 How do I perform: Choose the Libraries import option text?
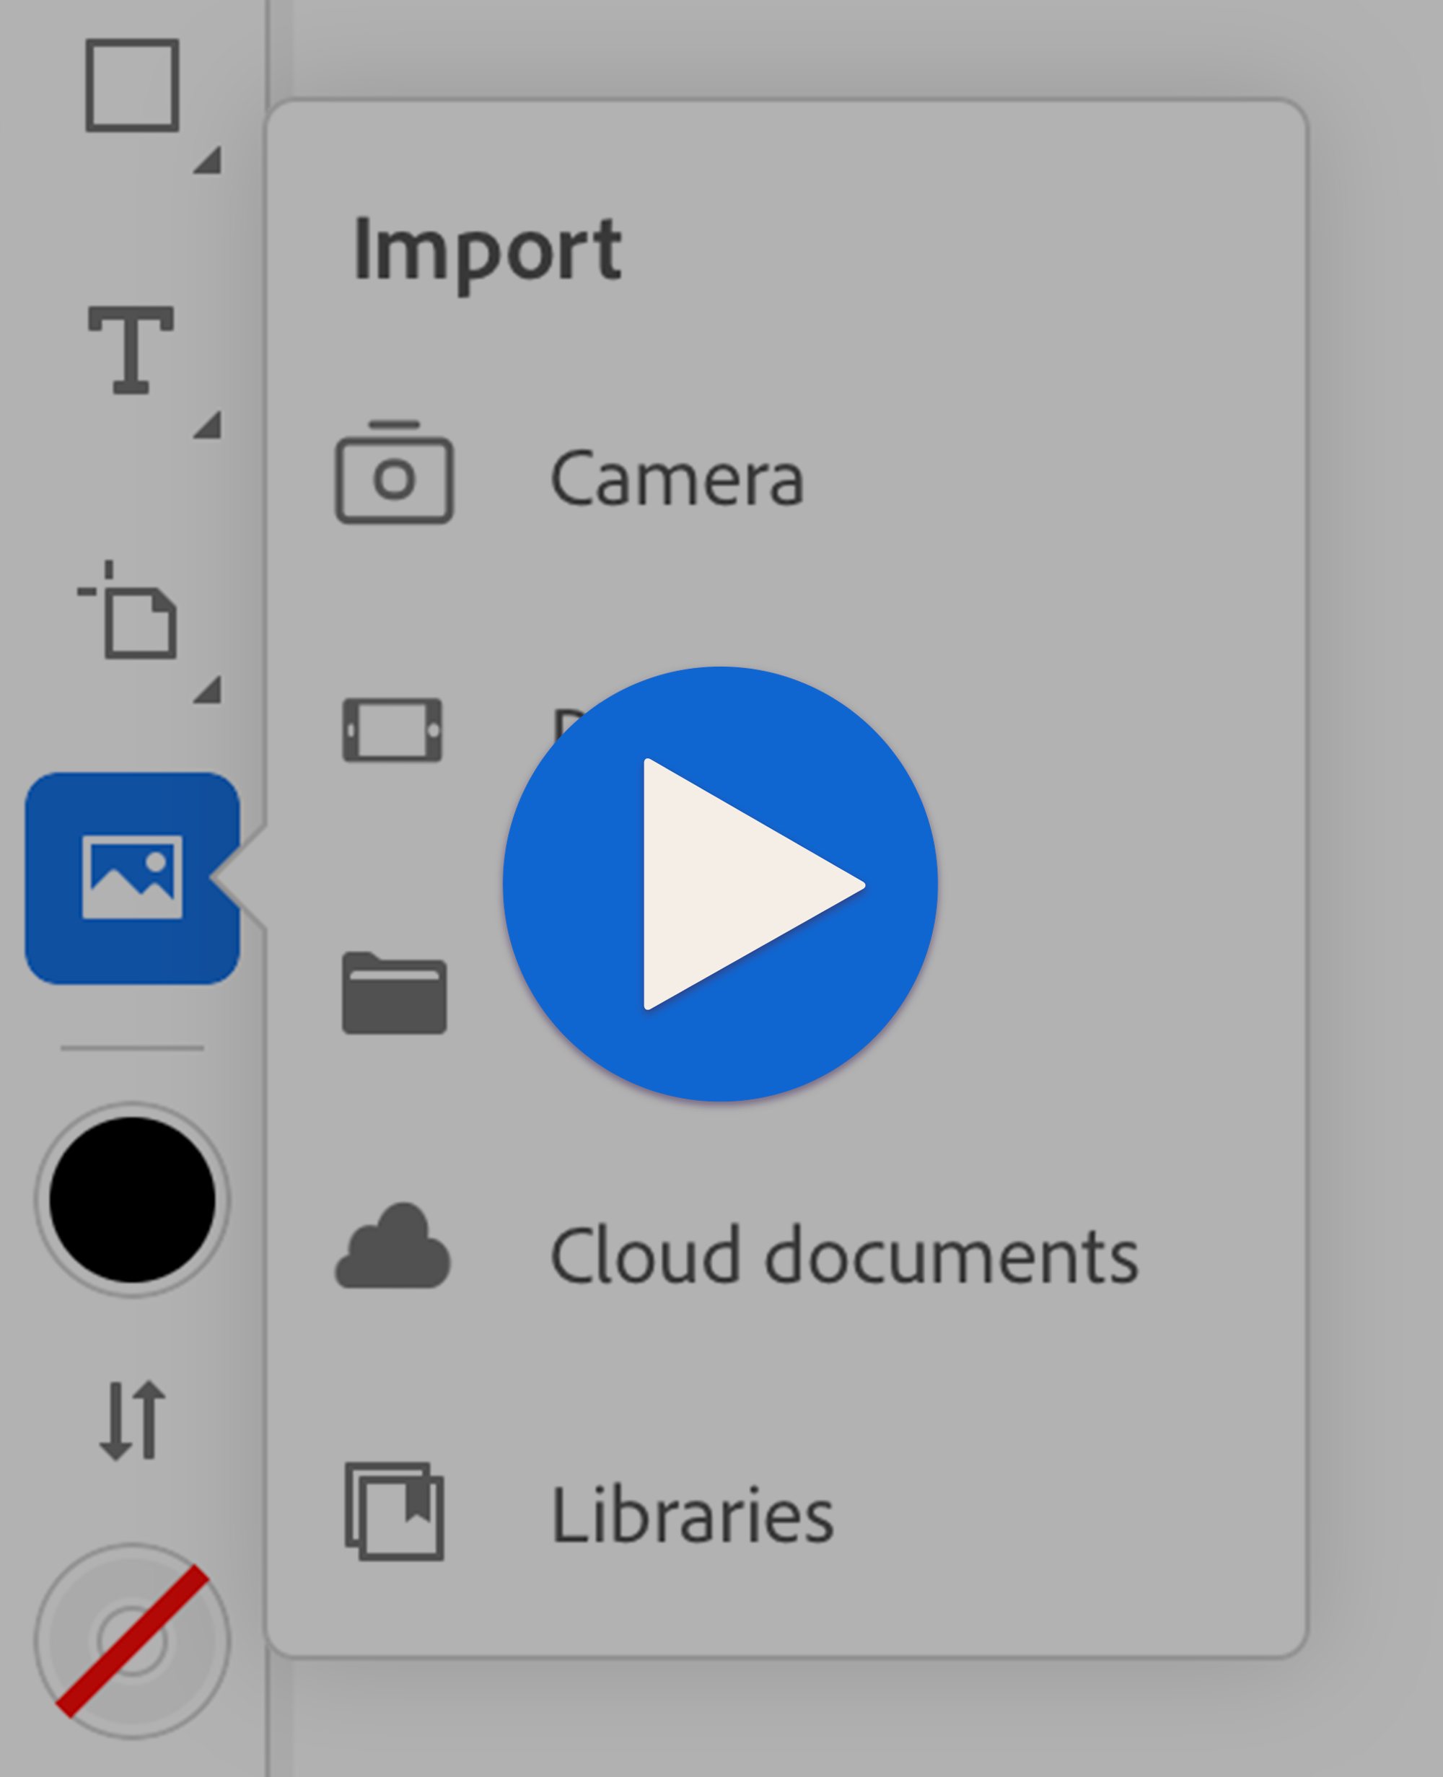(x=693, y=1515)
